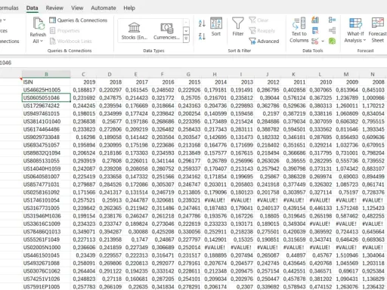The width and height of the screenshot is (387, 290).
Task: Select column C header
Action: click(x=83, y=74)
